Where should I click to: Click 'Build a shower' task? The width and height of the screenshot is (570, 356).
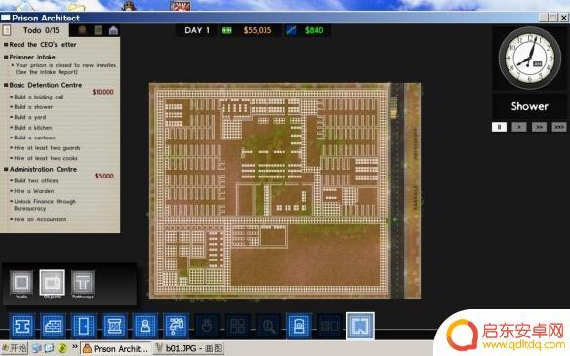point(33,107)
